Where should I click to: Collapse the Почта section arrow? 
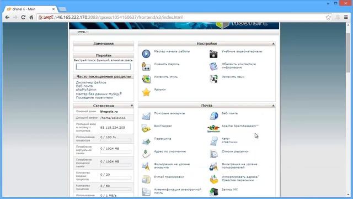tap(273, 106)
